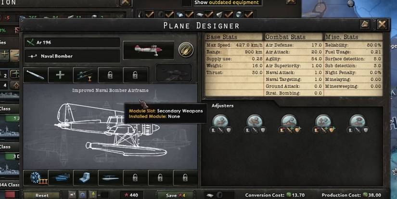Click the Combat Stats header
Image resolution: width=397 pixels, height=199 pixels.
point(293,37)
